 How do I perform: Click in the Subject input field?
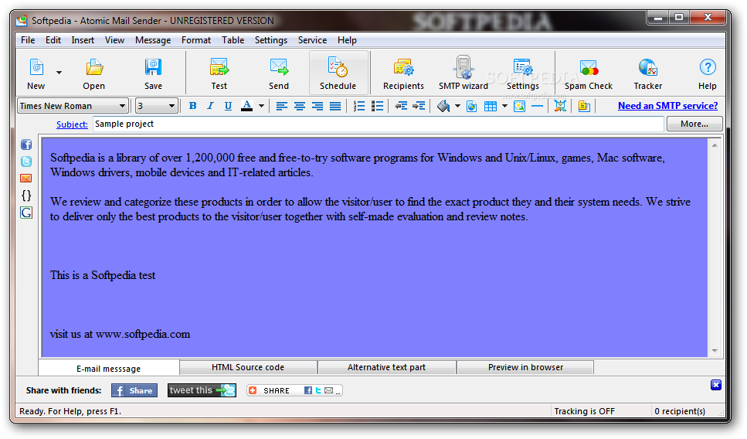(x=379, y=124)
